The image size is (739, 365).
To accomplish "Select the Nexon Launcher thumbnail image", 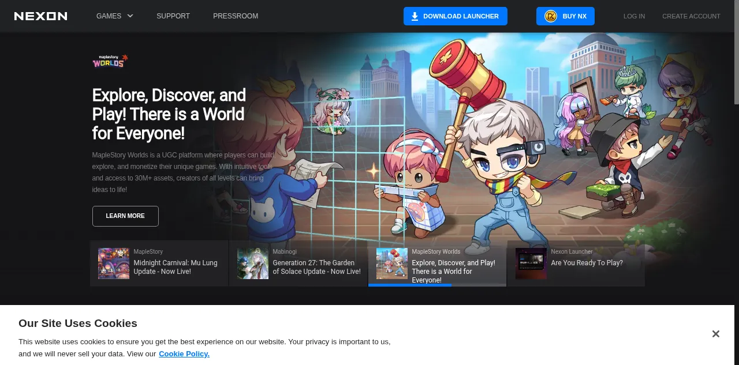I will click(x=531, y=264).
